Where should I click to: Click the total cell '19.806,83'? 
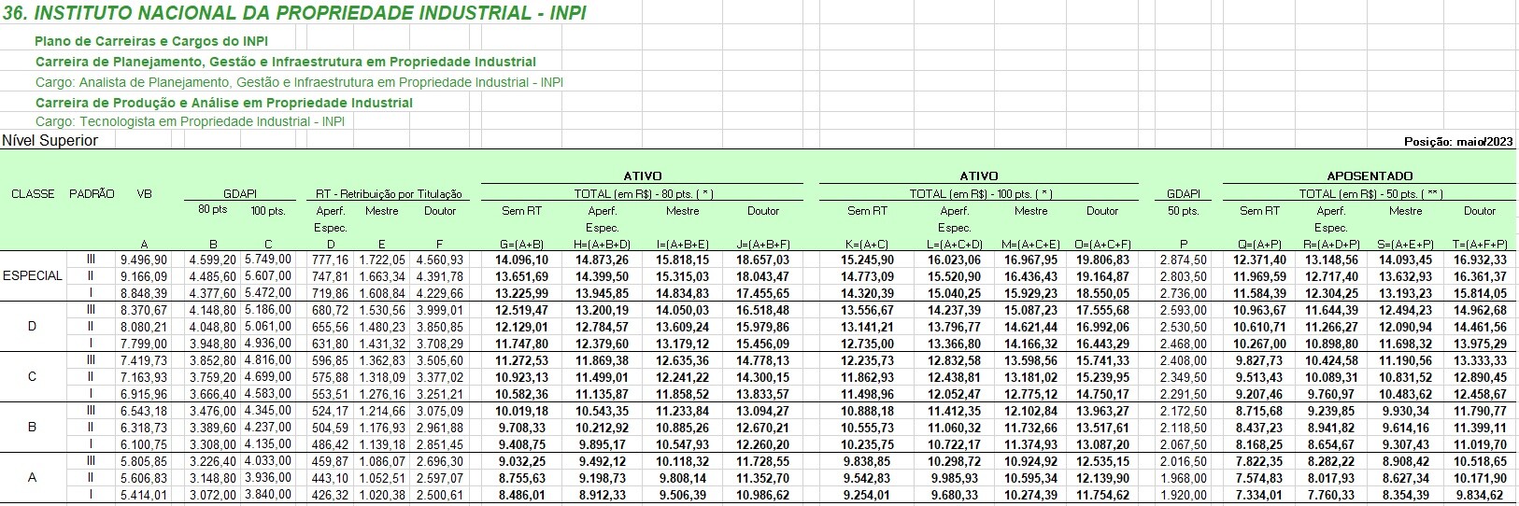coord(1102,260)
